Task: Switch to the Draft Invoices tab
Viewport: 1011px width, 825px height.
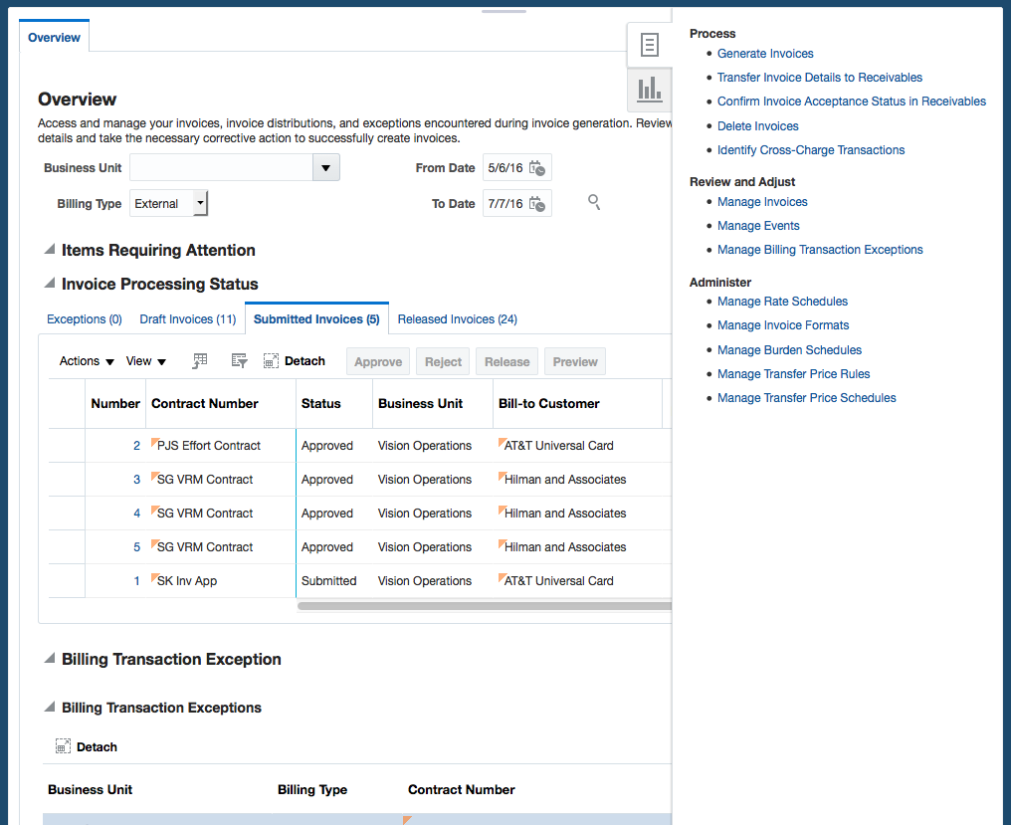Action: [187, 319]
